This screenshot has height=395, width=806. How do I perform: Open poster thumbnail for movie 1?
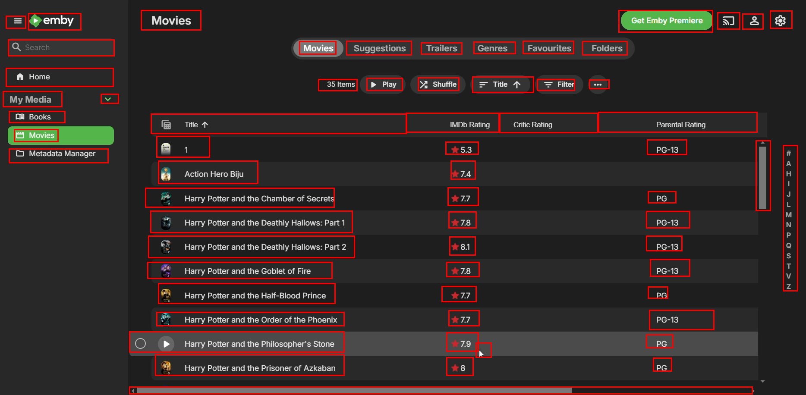(166, 149)
